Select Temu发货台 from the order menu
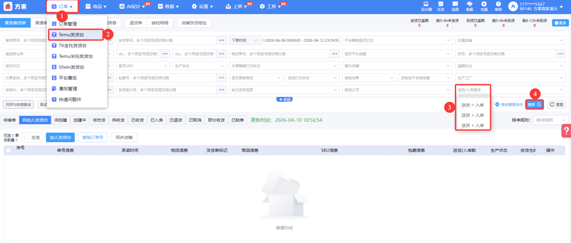The image size is (571, 243). pyautogui.click(x=72, y=35)
